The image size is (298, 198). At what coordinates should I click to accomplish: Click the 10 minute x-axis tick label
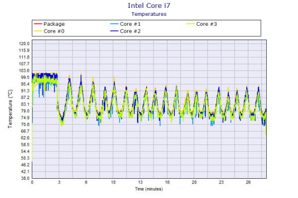[x=113, y=183]
